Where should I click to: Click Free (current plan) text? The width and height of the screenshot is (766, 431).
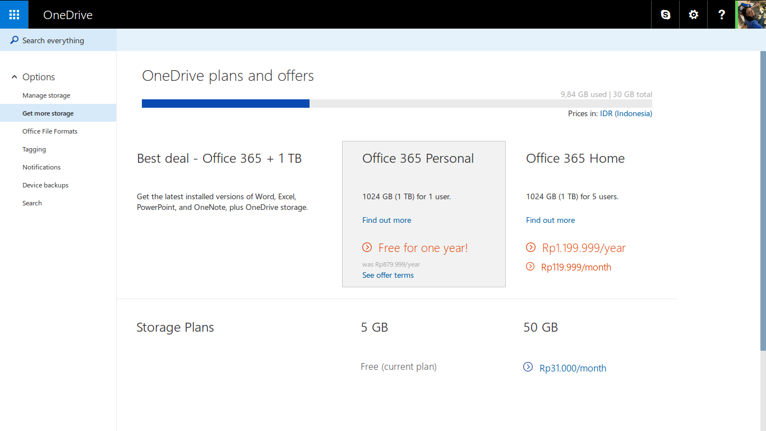[x=399, y=366]
